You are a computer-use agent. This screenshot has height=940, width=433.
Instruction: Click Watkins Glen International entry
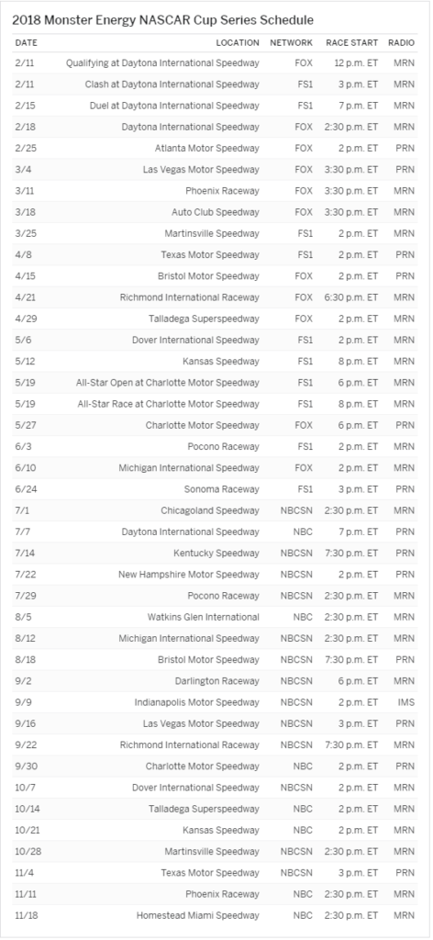pyautogui.click(x=204, y=617)
